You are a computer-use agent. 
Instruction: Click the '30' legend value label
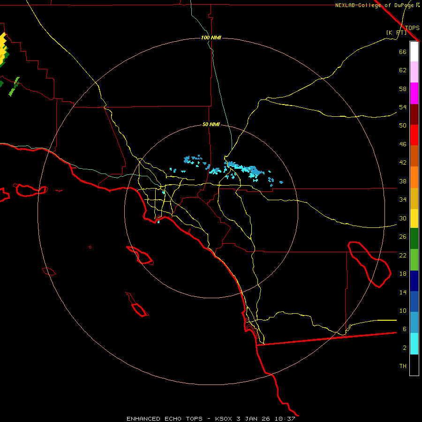click(403, 218)
